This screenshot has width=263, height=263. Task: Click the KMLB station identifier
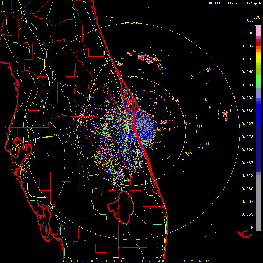(164, 261)
